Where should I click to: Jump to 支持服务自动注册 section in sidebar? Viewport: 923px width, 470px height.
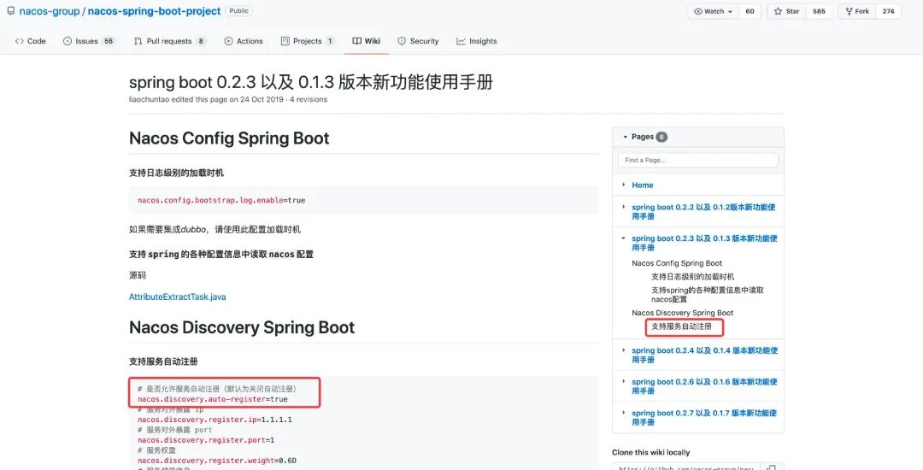(681, 326)
